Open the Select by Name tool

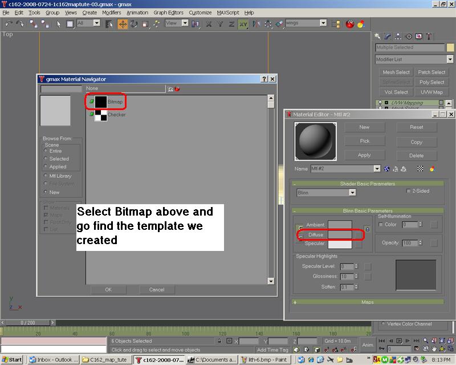tap(109, 24)
